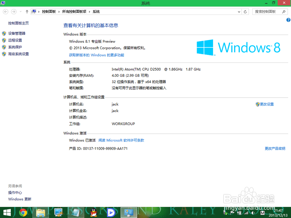This screenshot has width=291, height=218.
Task: Open the Advanced system settings link
Action: click(18, 54)
